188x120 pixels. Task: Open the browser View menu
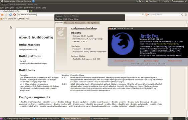click(x=12, y=8)
